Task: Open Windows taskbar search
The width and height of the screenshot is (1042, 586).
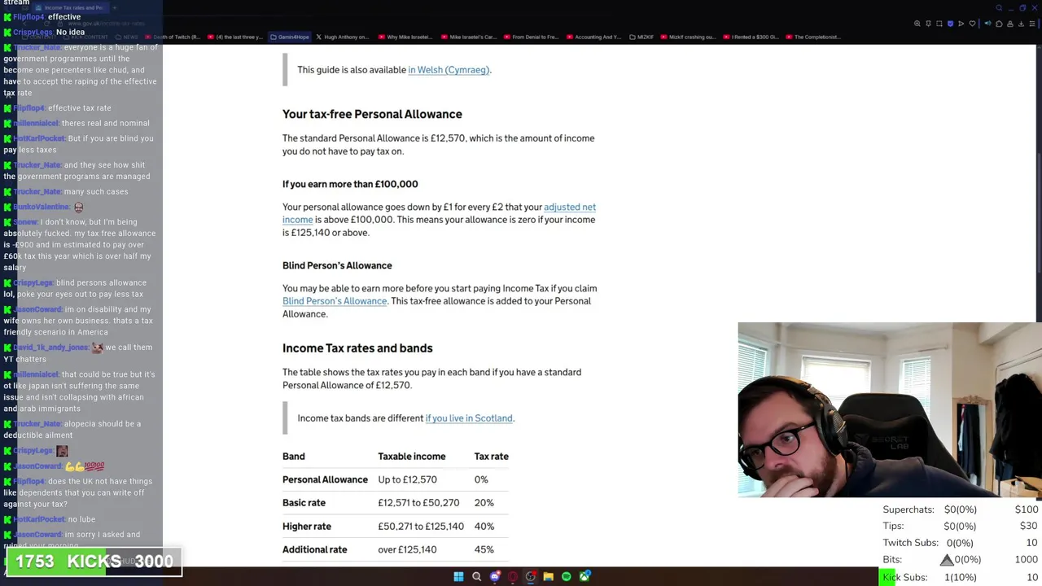Action: [x=477, y=577]
